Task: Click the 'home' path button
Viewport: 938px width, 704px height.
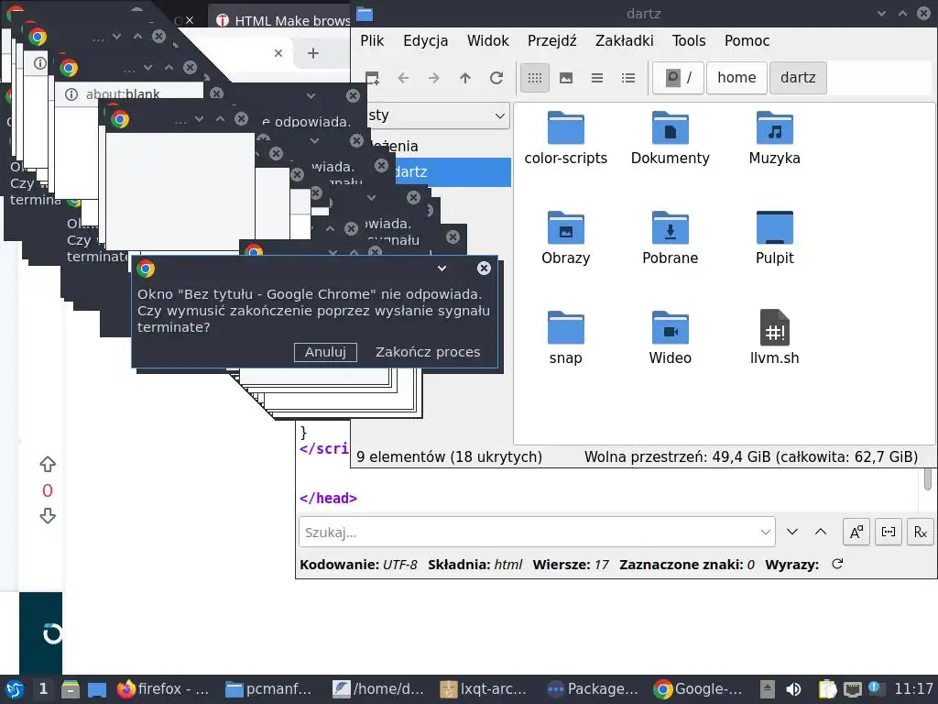Action: point(736,78)
